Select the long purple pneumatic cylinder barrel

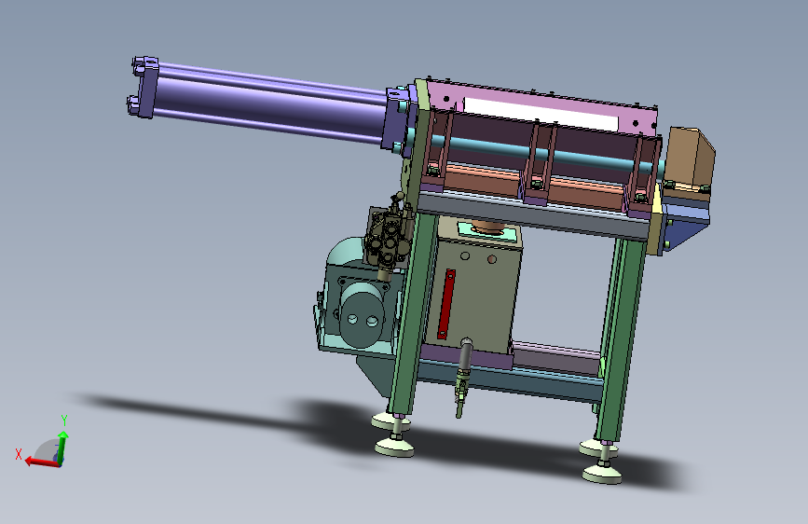(x=270, y=103)
